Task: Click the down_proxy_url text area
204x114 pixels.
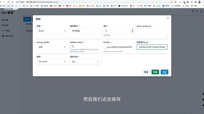Action: (x=152, y=33)
